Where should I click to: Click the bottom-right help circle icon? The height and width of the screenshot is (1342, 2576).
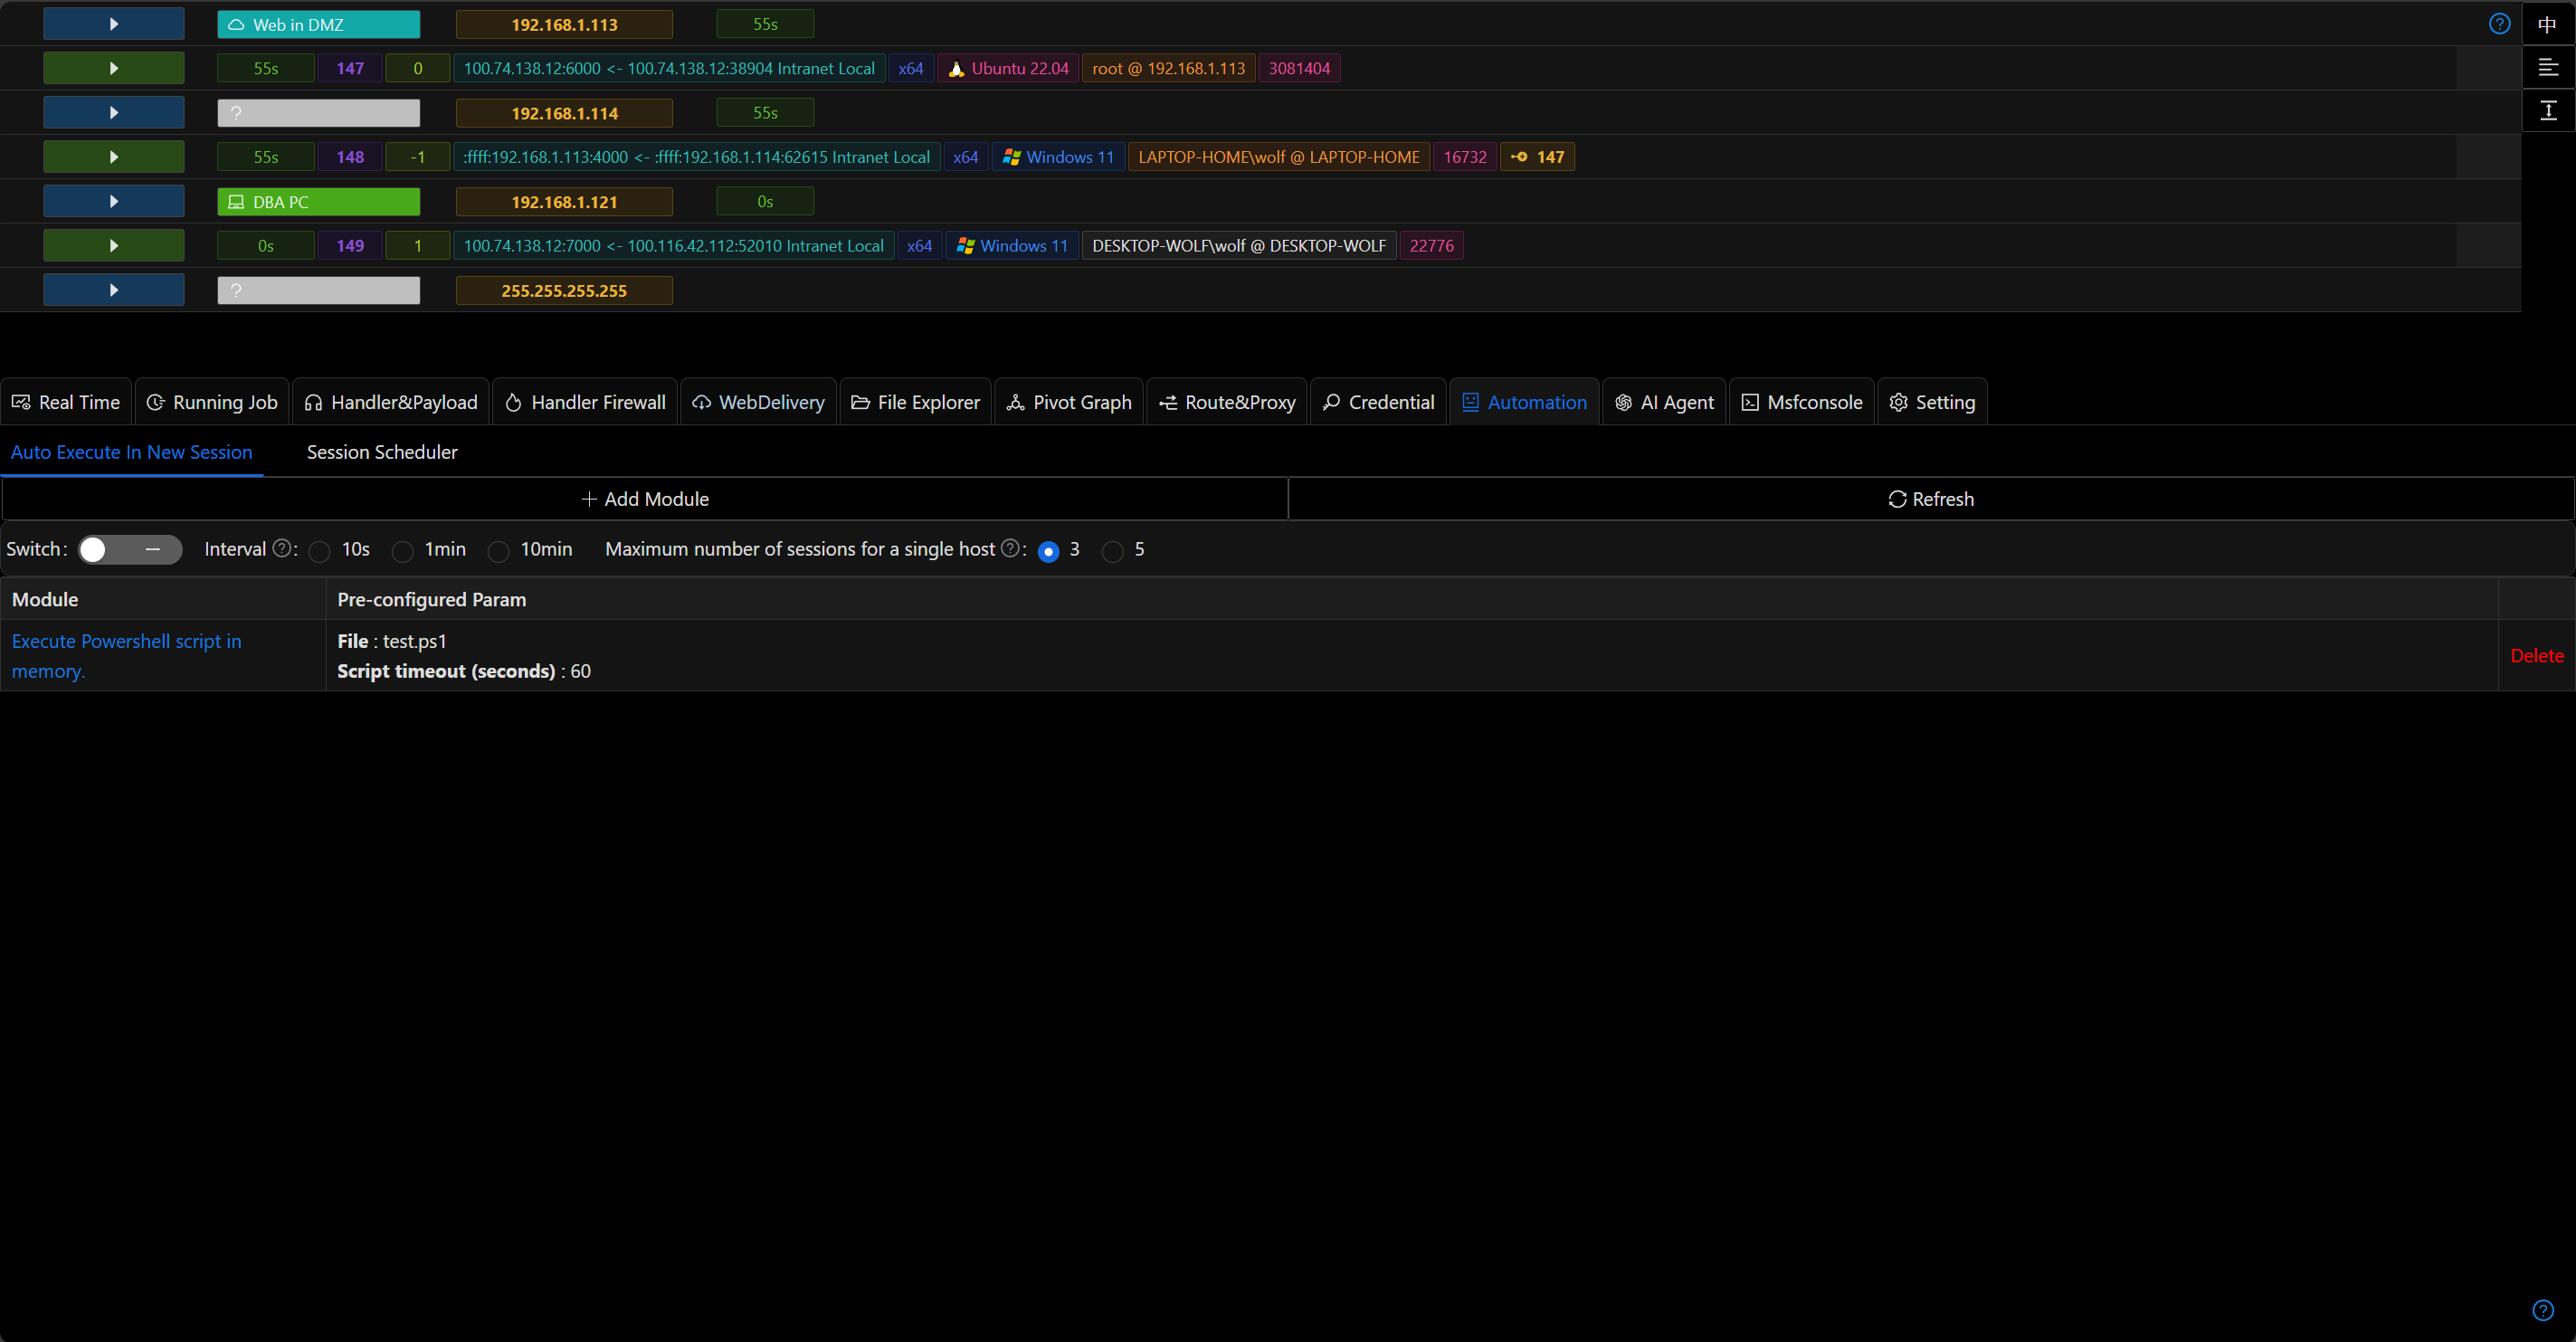pyautogui.click(x=2543, y=1310)
